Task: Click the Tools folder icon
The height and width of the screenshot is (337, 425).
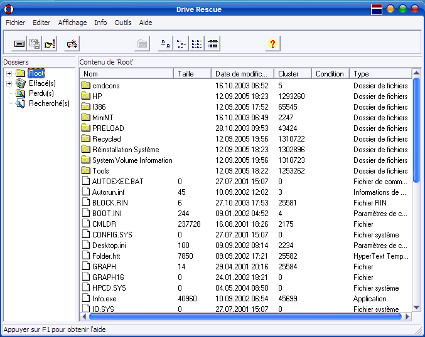Action: pos(85,170)
